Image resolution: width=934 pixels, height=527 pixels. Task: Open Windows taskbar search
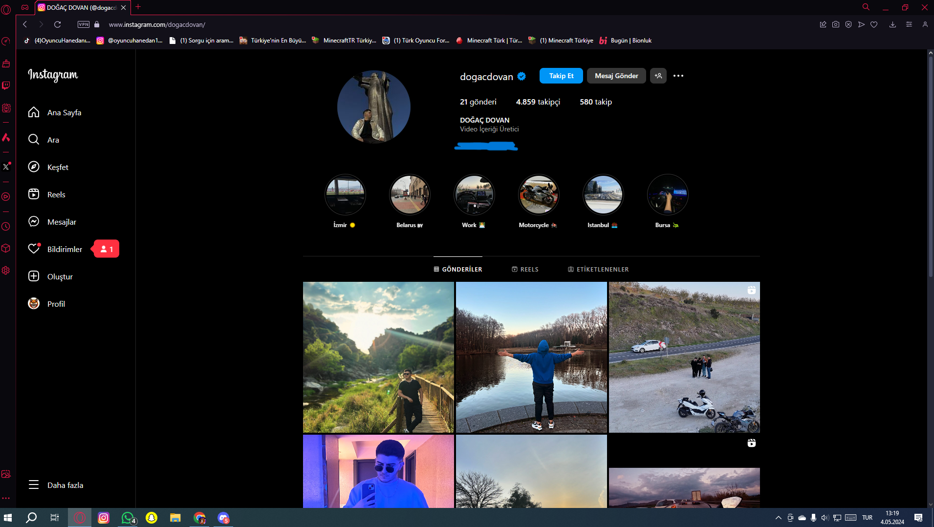click(31, 518)
